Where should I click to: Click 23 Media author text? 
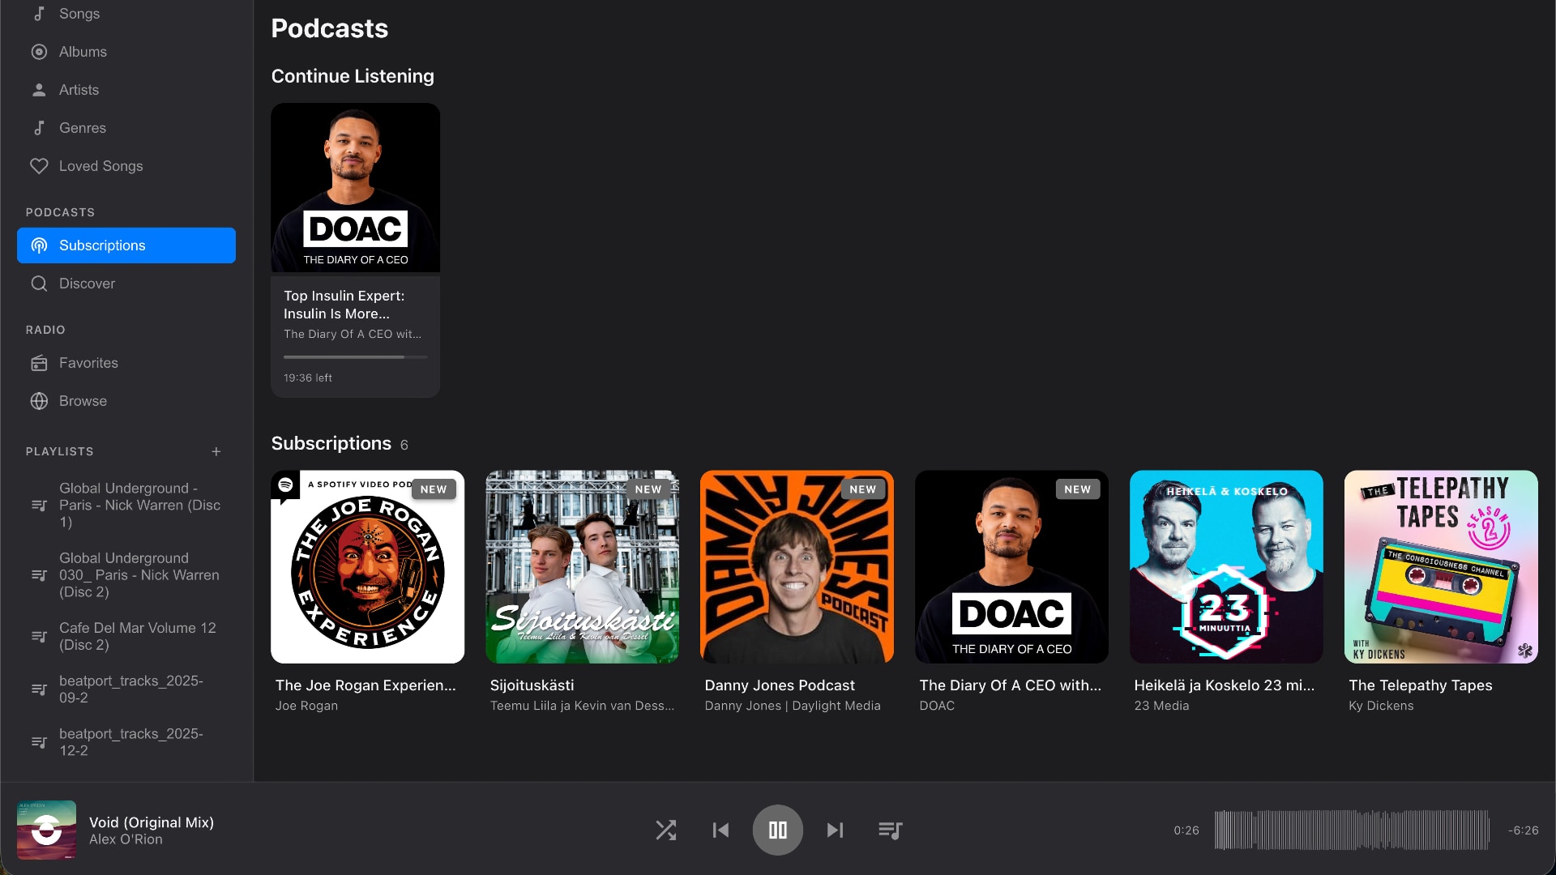tap(1161, 706)
